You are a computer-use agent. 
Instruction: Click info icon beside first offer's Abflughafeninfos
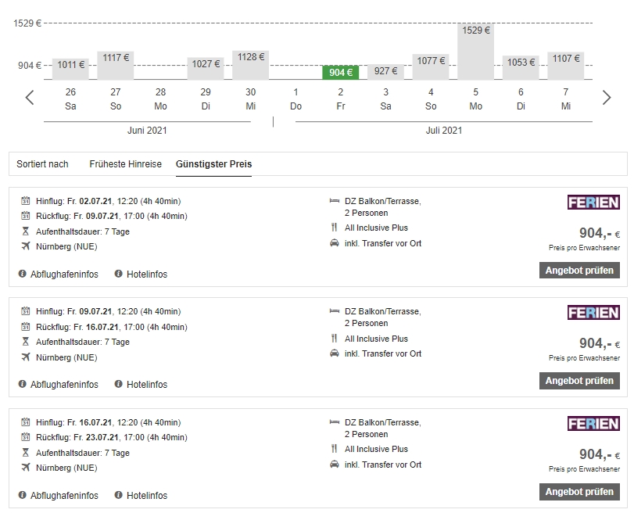click(22, 274)
